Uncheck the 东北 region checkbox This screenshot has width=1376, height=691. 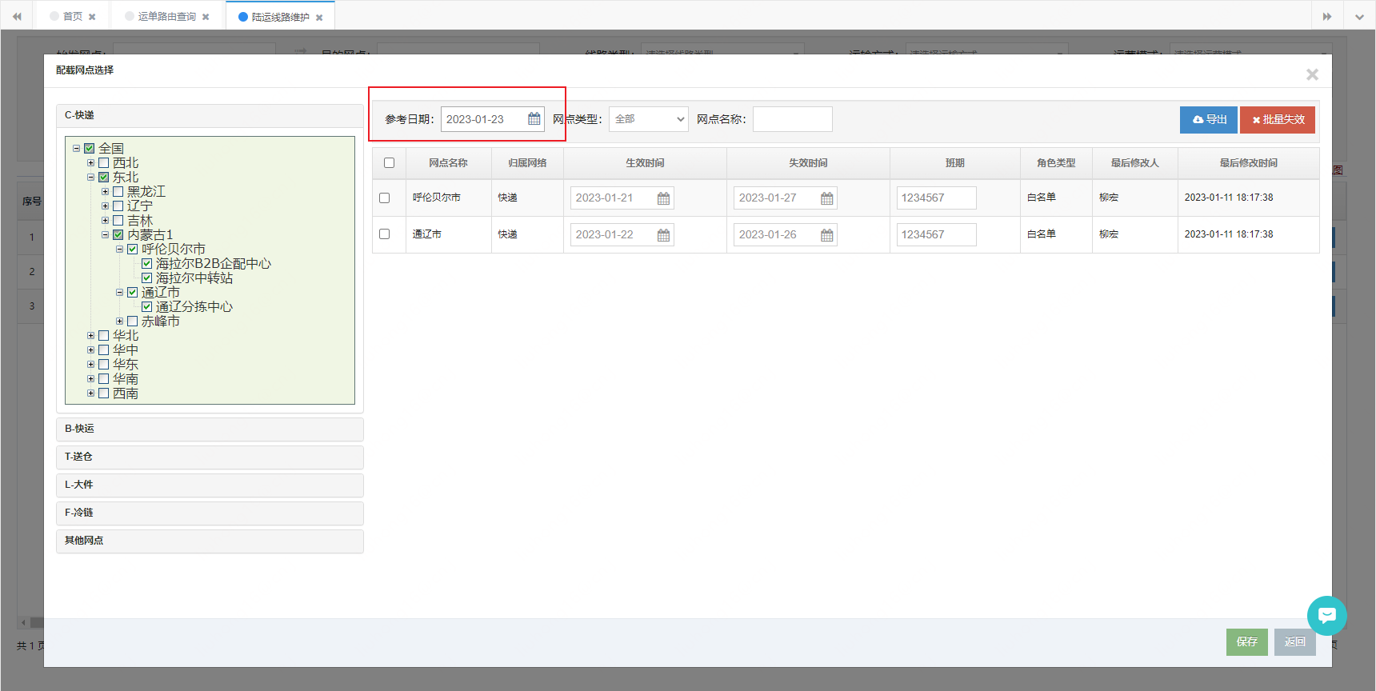click(x=104, y=178)
